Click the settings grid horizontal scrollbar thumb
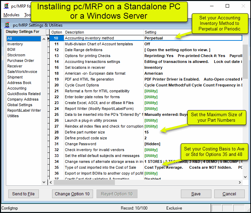Image resolution: width=251 pixels, height=213 pixels. coord(84,182)
